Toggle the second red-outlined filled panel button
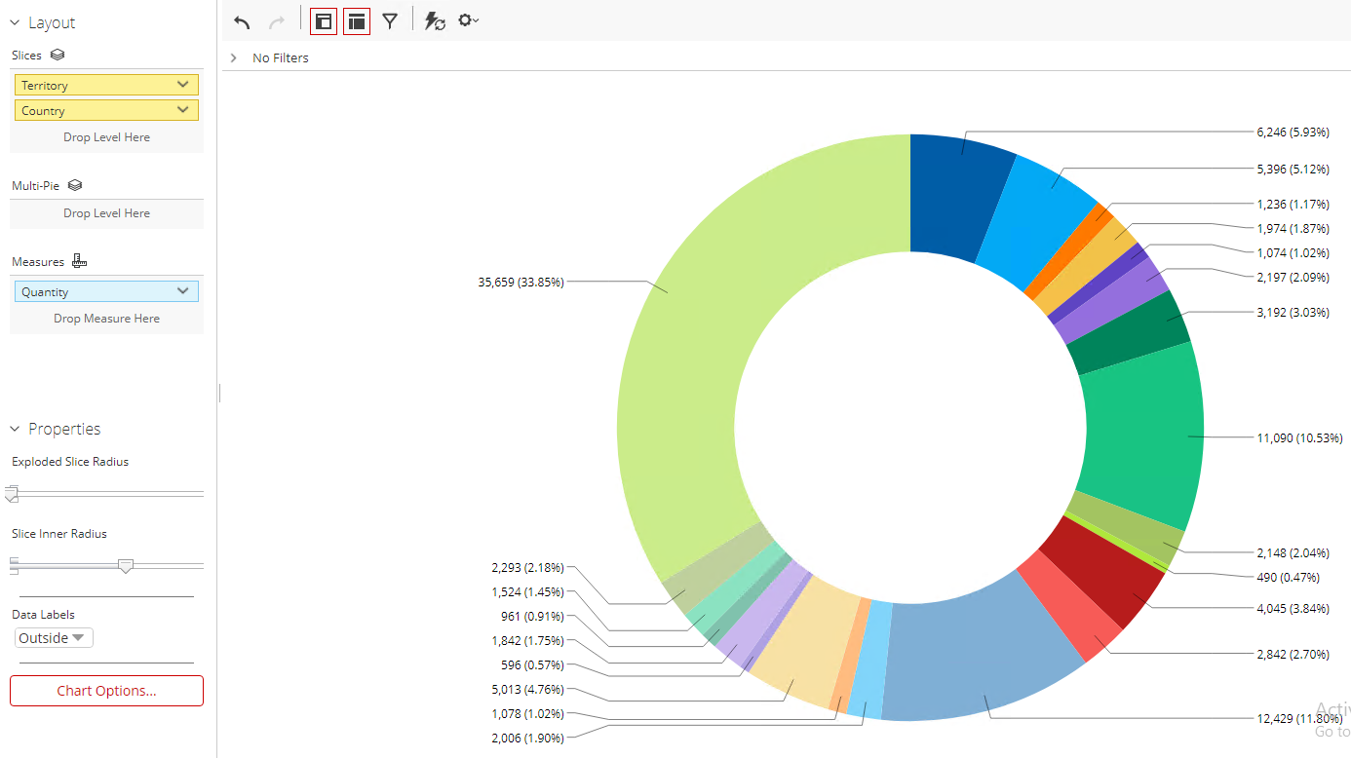This screenshot has width=1351, height=758. 357,20
